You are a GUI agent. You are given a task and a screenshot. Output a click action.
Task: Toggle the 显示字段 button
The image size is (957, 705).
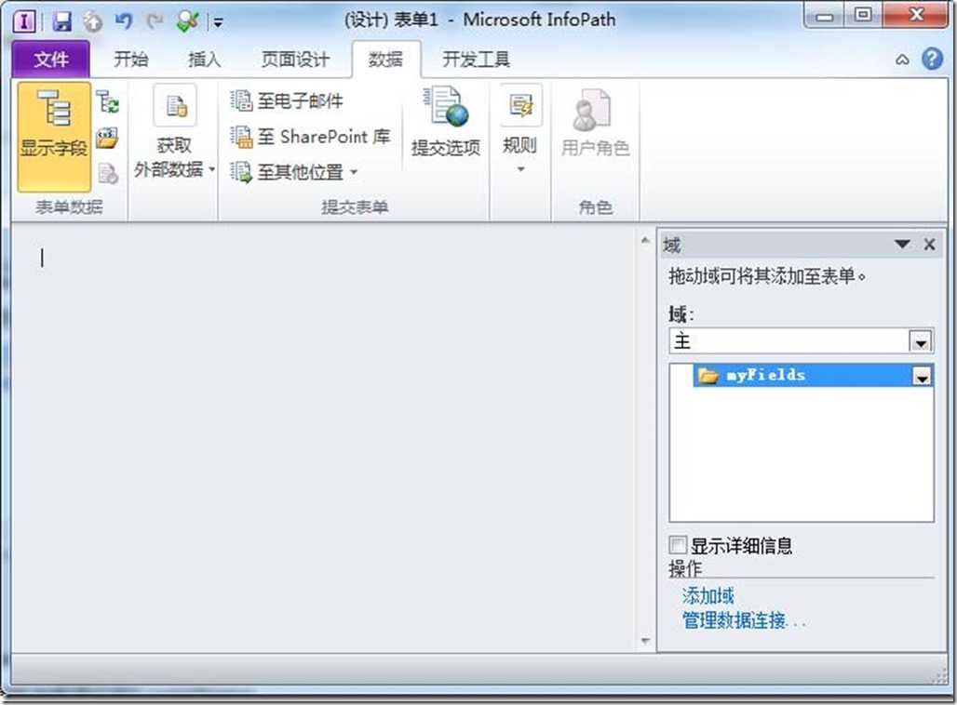[x=54, y=138]
